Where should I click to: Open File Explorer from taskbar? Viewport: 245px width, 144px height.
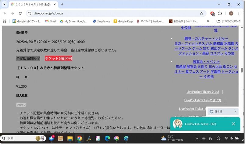[70, 138]
